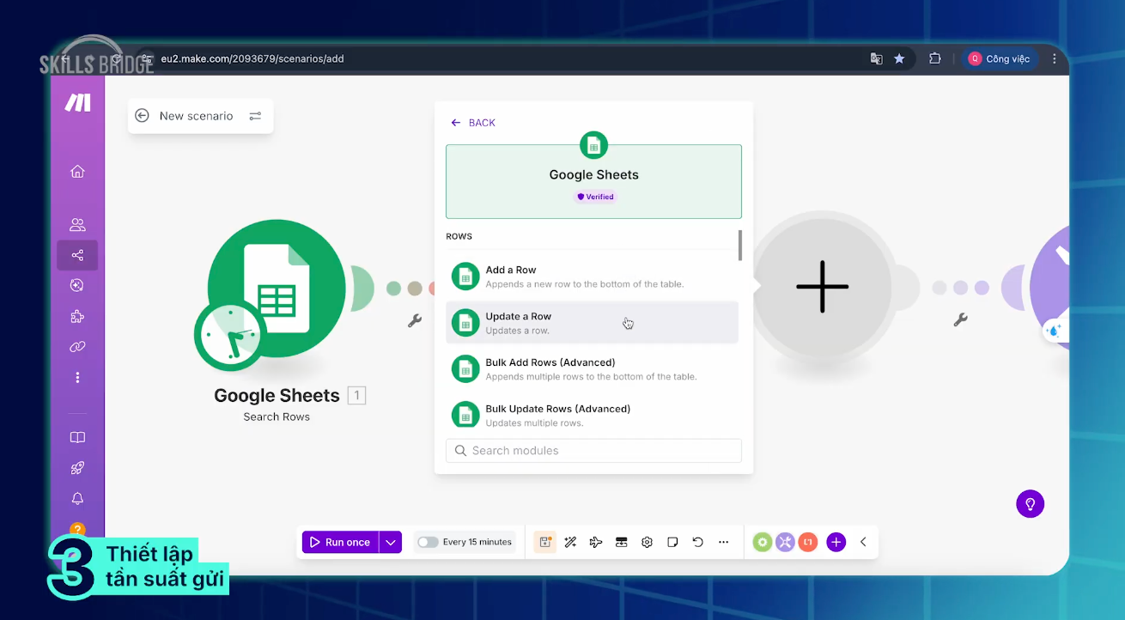Open the Notifications bell icon
Viewport: 1125px width, 620px height.
pyautogui.click(x=77, y=499)
